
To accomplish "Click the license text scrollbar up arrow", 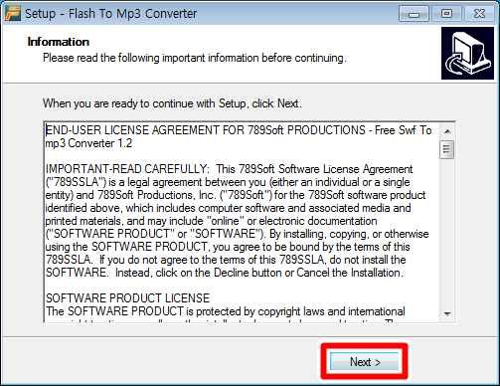I will click(447, 131).
